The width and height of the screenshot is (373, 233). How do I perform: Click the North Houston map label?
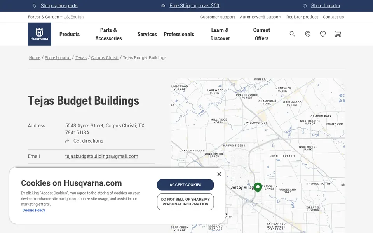[282, 156]
